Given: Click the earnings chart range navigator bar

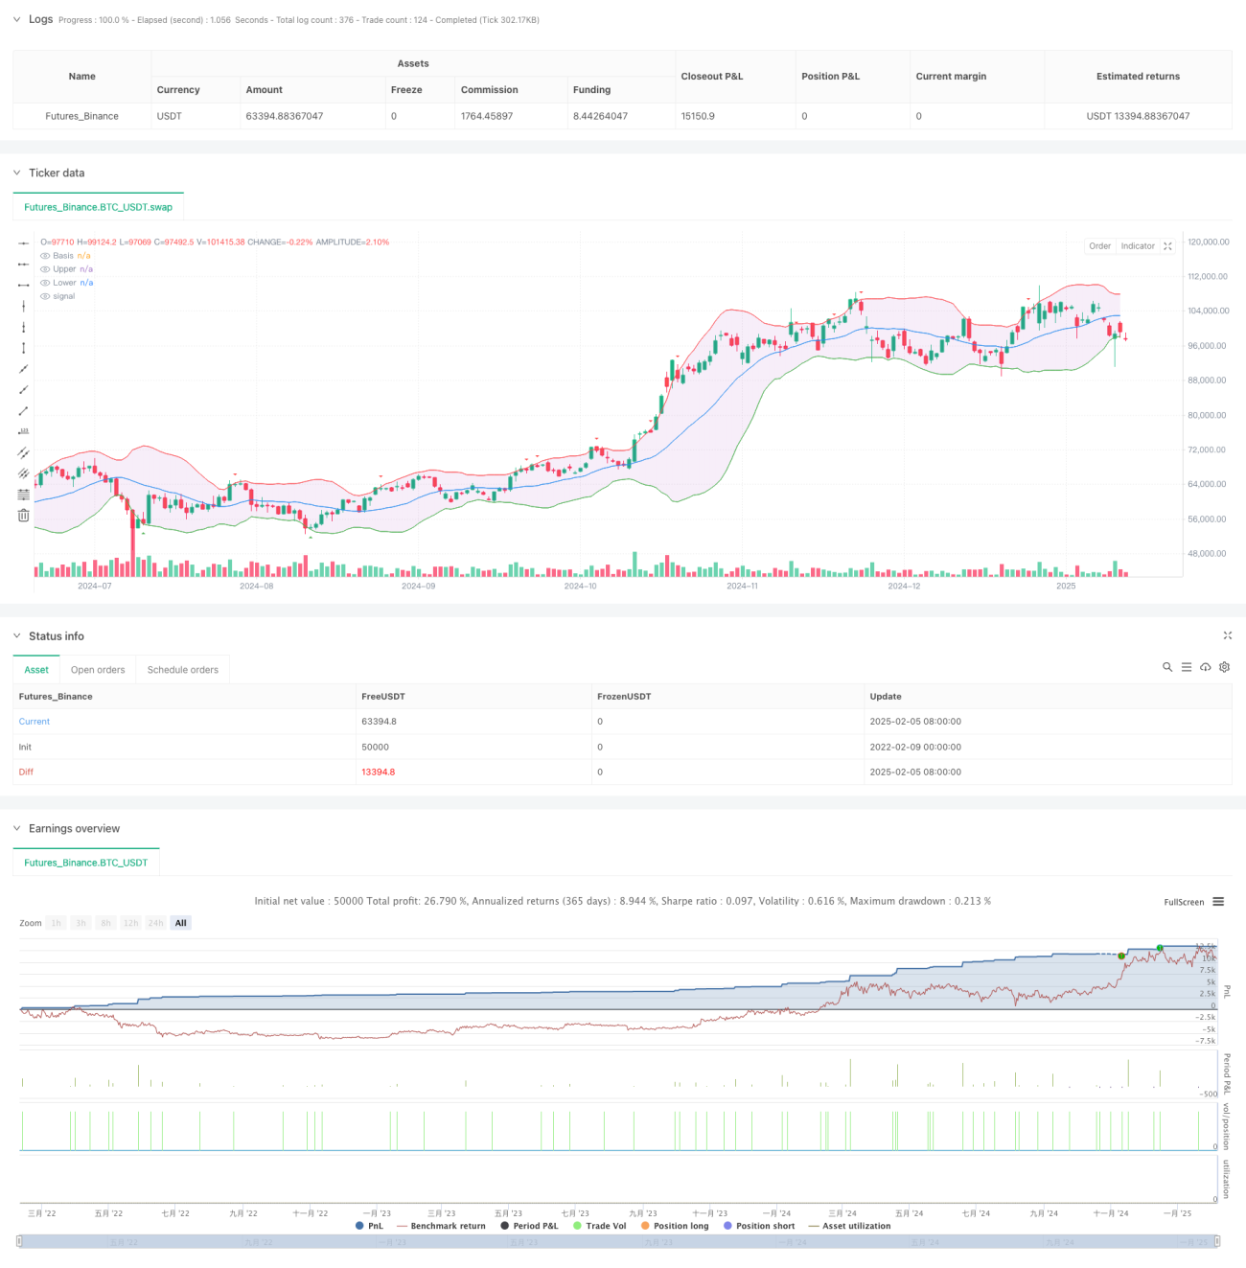Looking at the screenshot, I should (x=618, y=1241).
